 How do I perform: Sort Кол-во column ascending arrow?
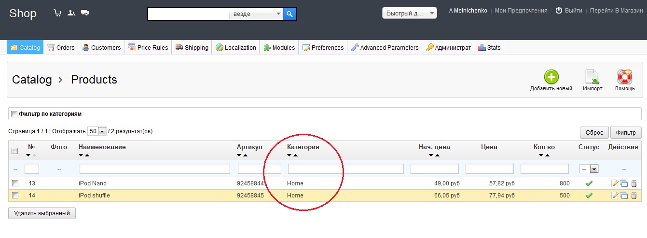pos(547,155)
